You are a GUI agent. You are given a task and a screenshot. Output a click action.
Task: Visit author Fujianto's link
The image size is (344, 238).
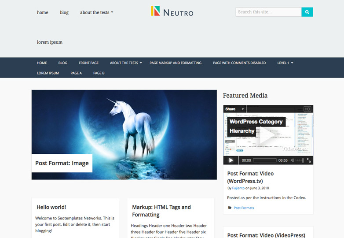[x=238, y=188]
